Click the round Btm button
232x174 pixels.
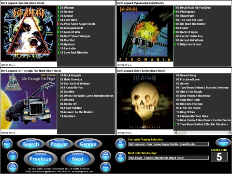[x=105, y=167]
